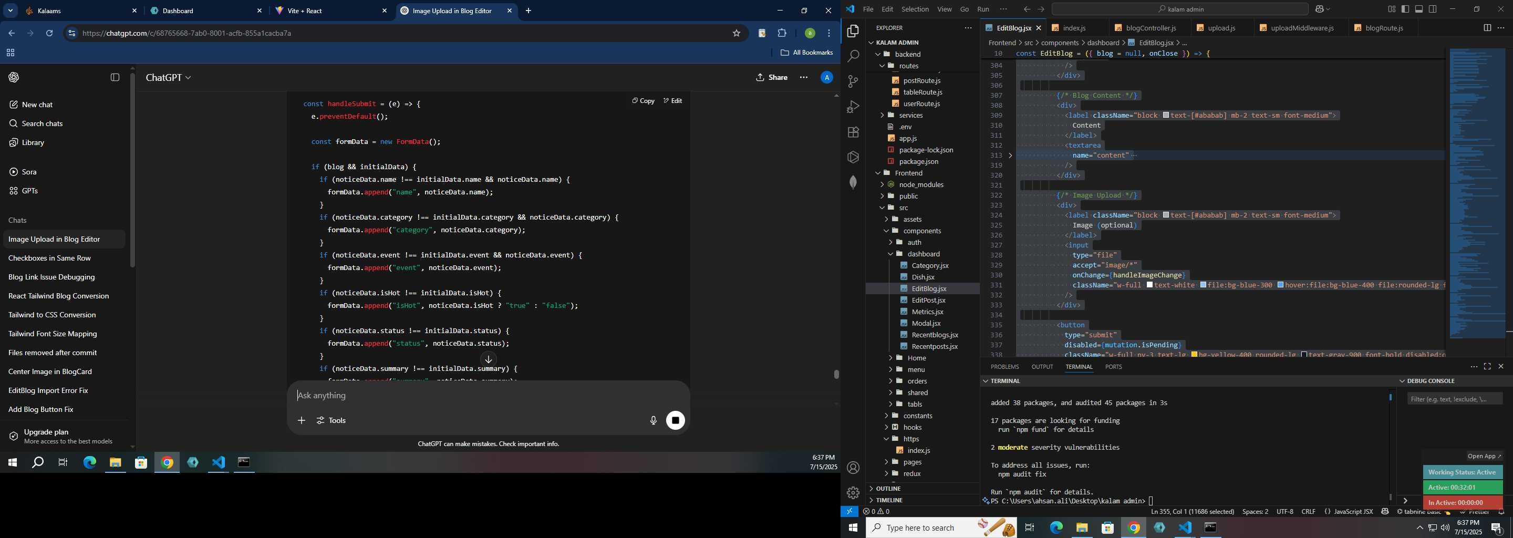The image size is (1513, 538).
Task: Open VS Code Selection menu
Action: point(915,9)
